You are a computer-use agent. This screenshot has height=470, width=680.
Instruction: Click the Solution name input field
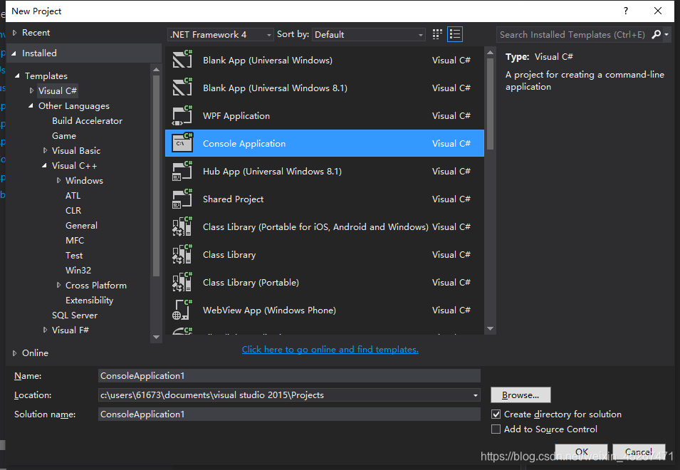click(x=289, y=414)
